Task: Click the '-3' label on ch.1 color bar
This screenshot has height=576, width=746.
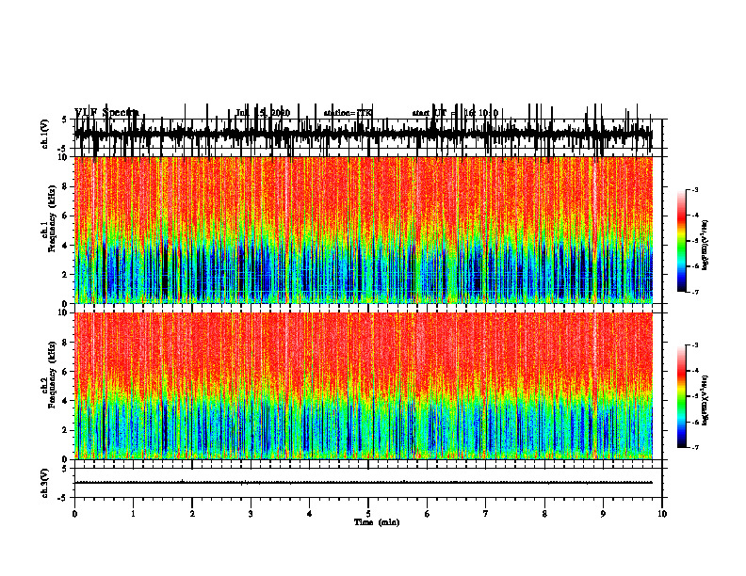Action: (x=694, y=189)
